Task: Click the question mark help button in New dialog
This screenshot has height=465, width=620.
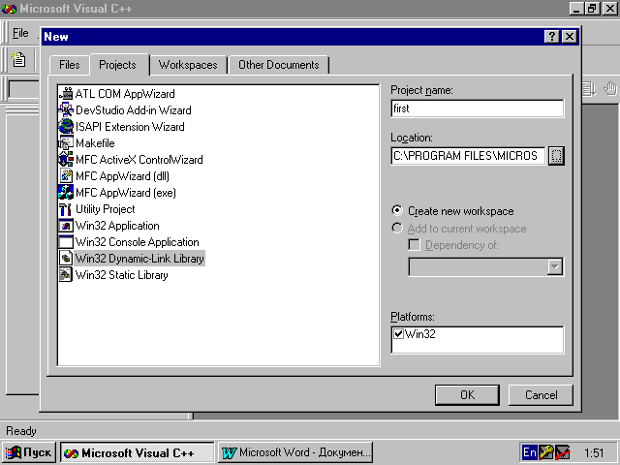Action: (552, 37)
